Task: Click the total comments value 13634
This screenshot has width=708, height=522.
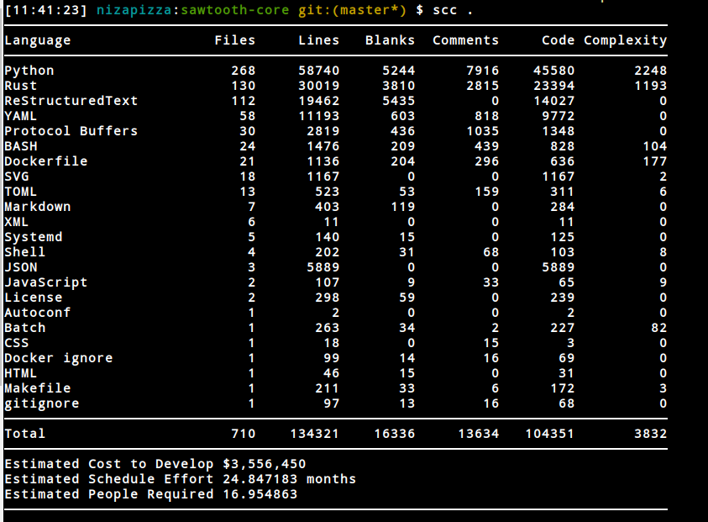Action: pyautogui.click(x=479, y=434)
